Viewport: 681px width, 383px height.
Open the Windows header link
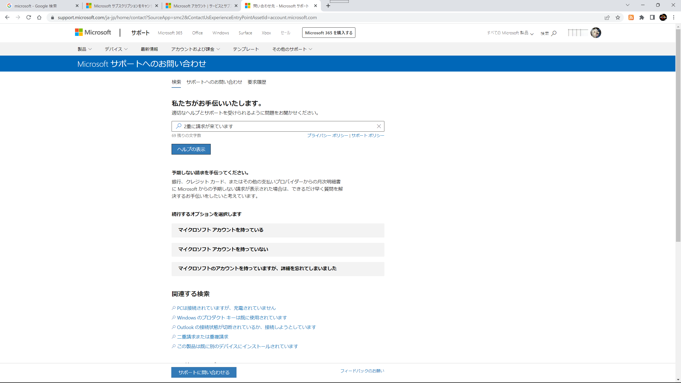221,33
